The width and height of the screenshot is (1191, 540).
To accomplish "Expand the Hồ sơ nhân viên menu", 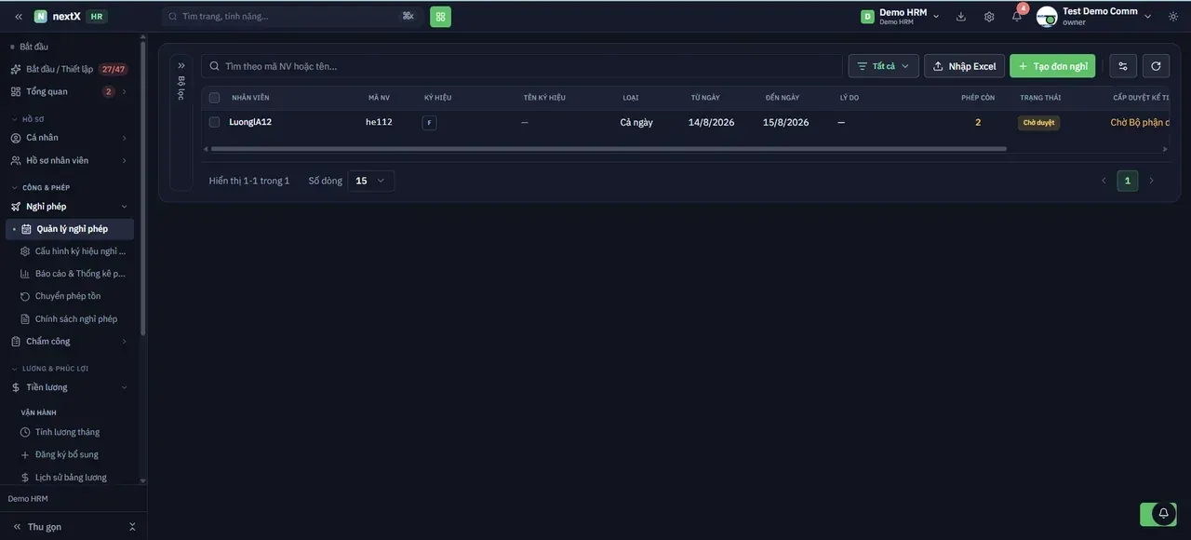I will click(x=70, y=161).
